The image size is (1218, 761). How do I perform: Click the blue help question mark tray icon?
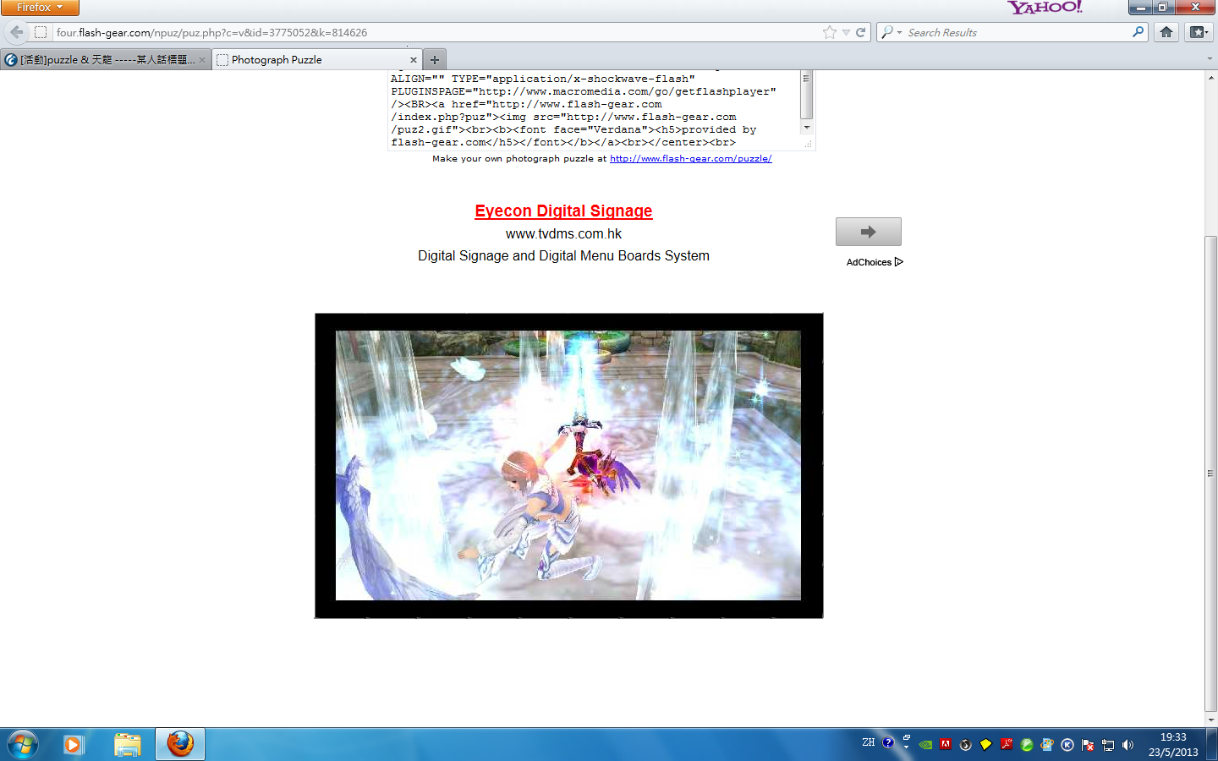[x=888, y=742]
